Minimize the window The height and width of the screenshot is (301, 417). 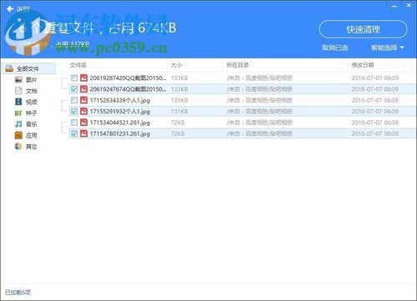(x=394, y=6)
